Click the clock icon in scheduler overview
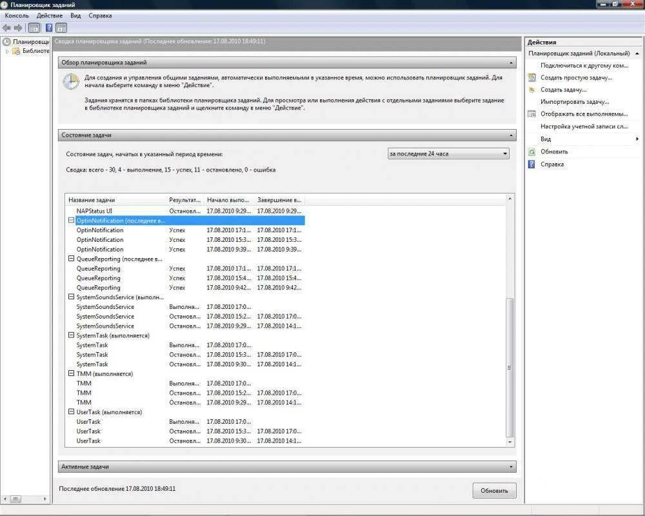Viewport: 645px width, 516px height. coord(71,81)
